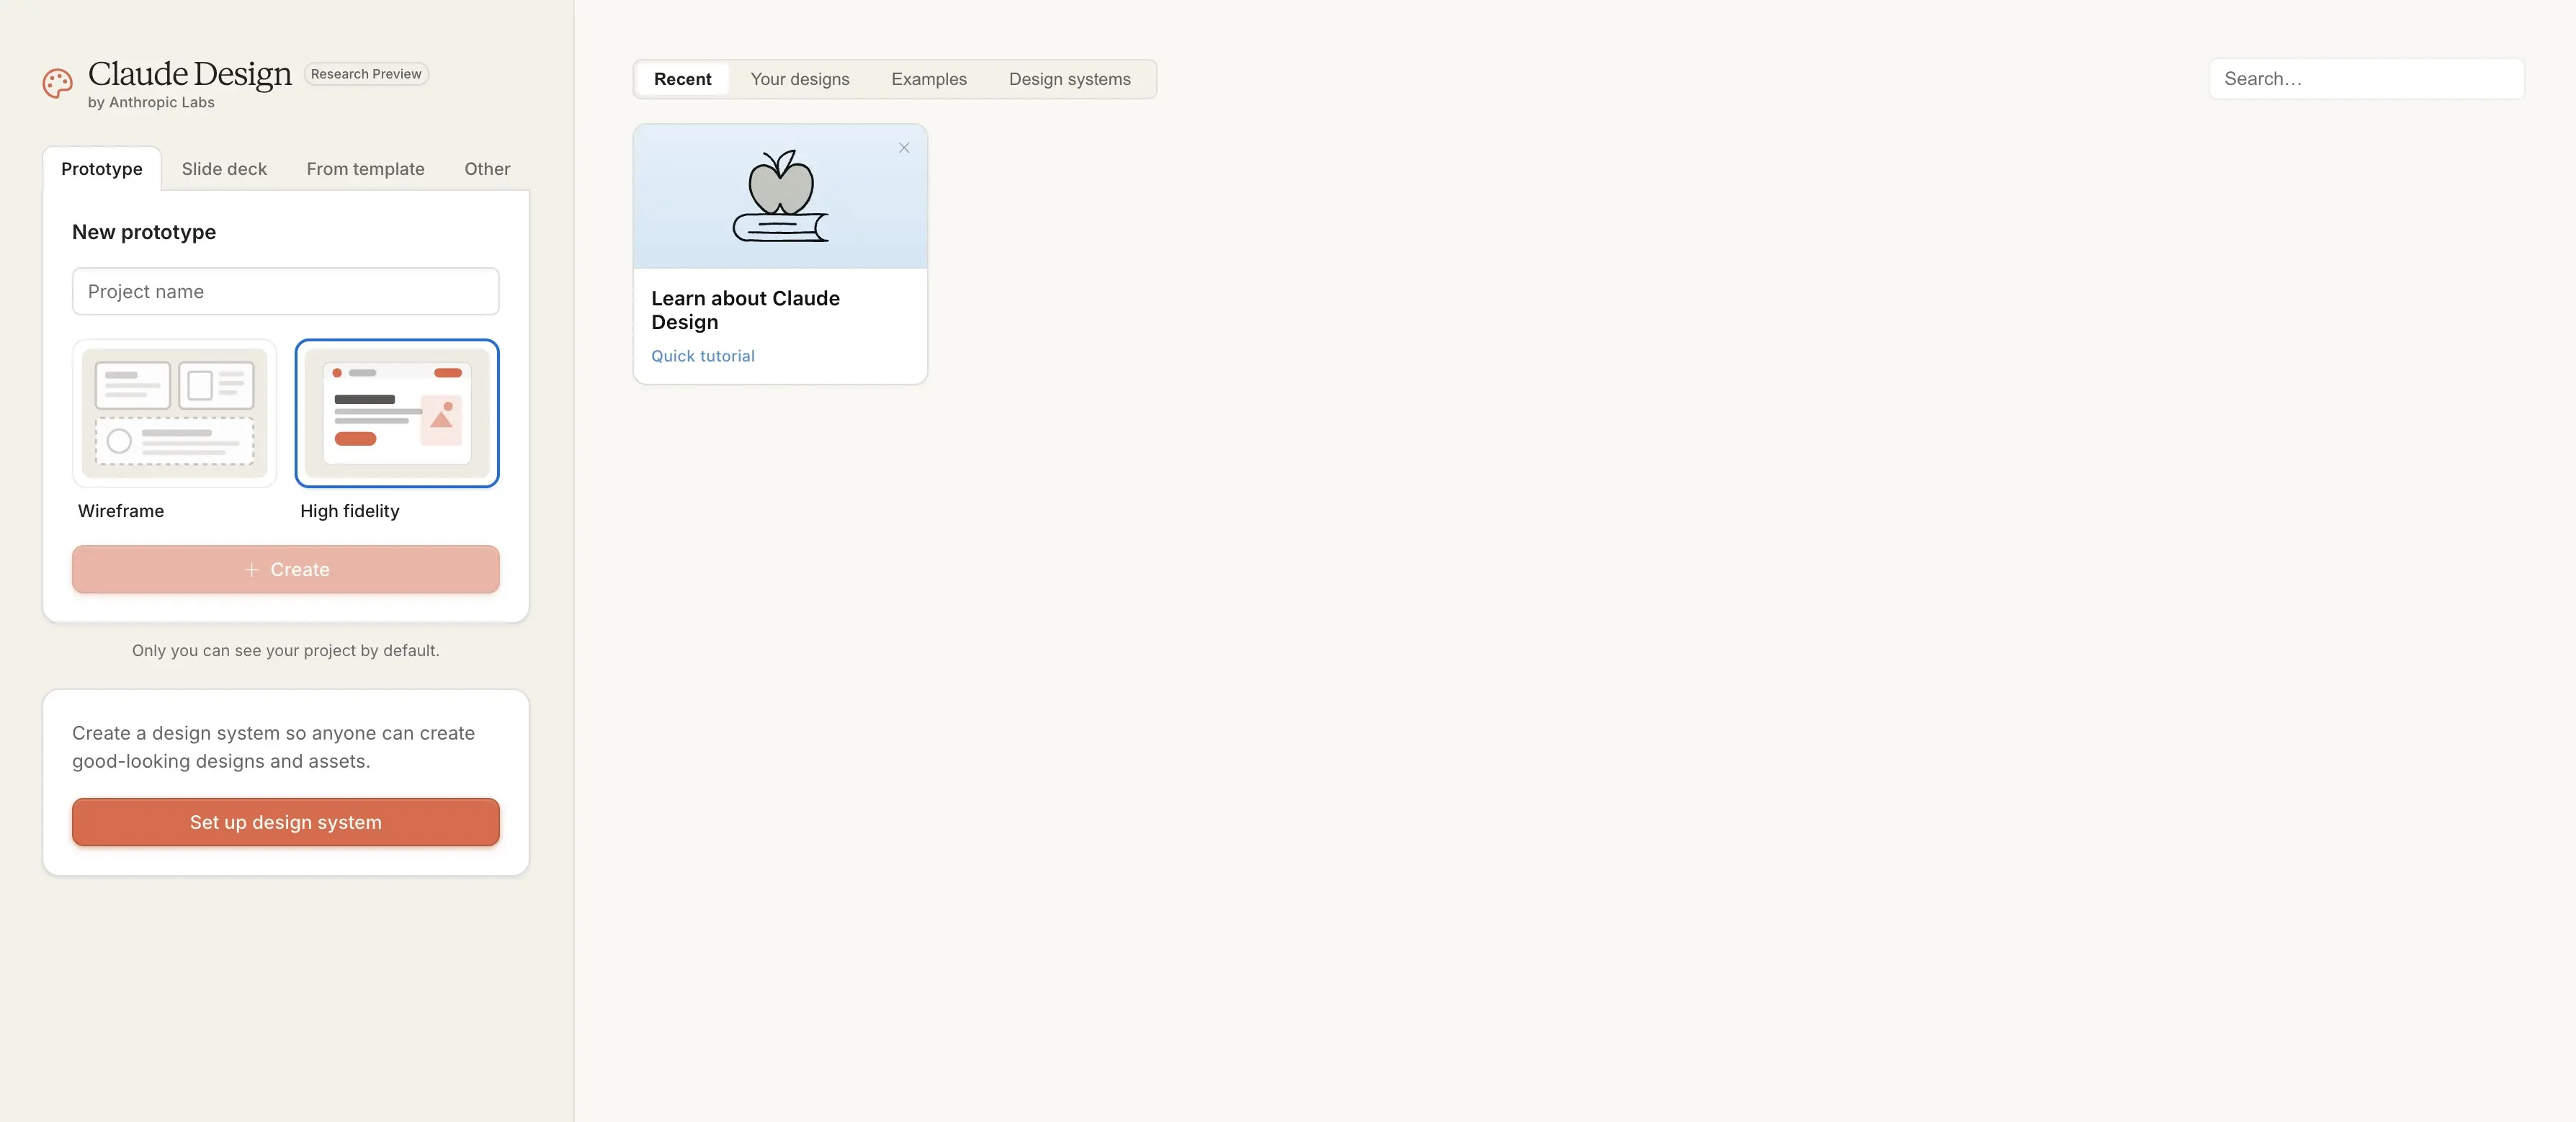This screenshot has width=2576, height=1122.
Task: Select the High fidelity option
Action: click(x=397, y=413)
